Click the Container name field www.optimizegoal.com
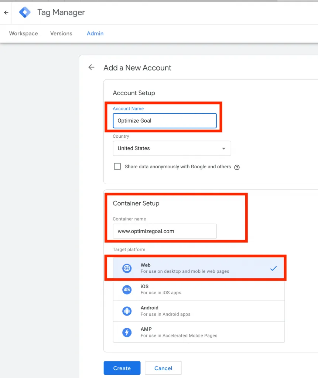 (165, 231)
